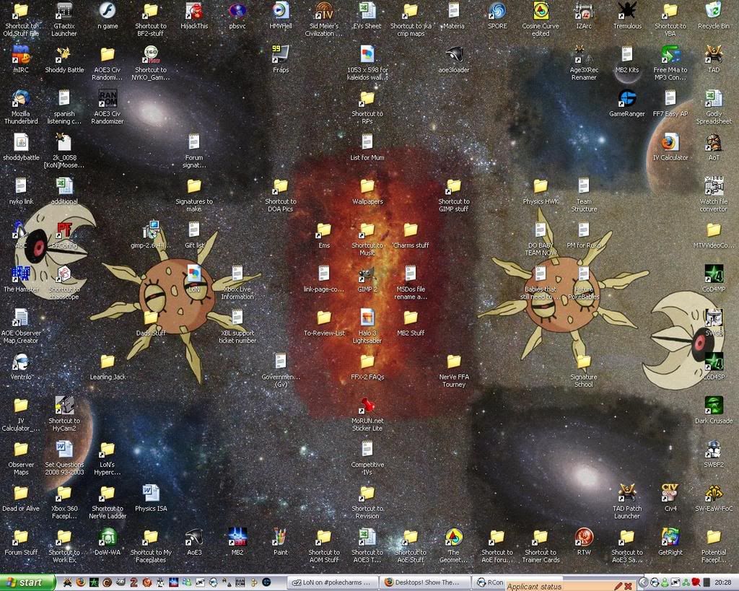The height and width of the screenshot is (591, 739).
Task: Open the Wallpapers folder
Action: (367, 186)
